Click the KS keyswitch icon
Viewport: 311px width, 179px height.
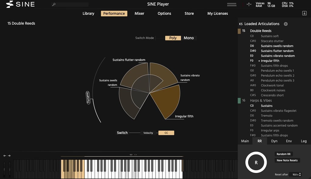pyautogui.click(x=241, y=24)
